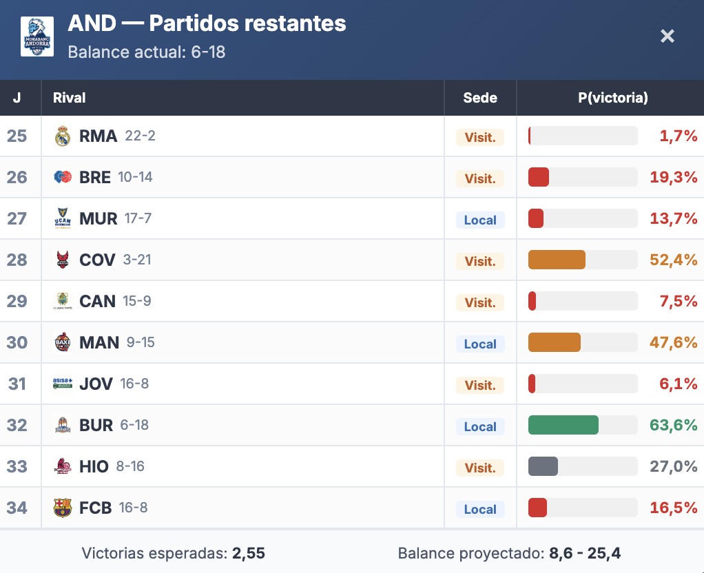704x573 pixels.
Task: Click the COV team logo
Action: (x=63, y=260)
